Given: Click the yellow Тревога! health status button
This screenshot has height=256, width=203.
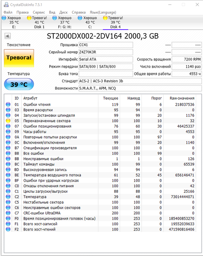Looking at the screenshot, I should [19, 58].
